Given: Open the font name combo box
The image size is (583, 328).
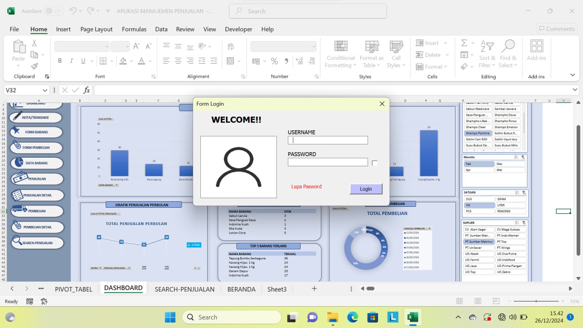Looking at the screenshot, I should click(82, 46).
